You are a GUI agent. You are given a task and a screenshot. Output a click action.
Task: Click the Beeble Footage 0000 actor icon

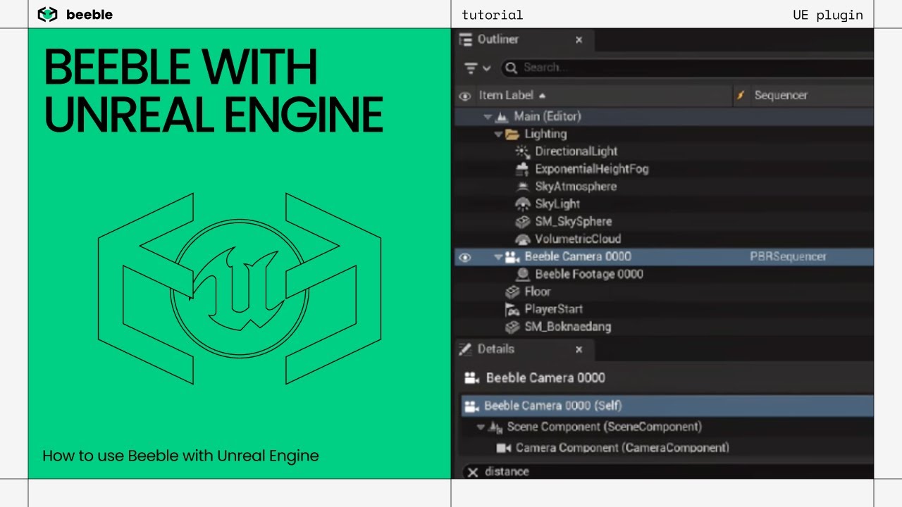[x=522, y=274]
